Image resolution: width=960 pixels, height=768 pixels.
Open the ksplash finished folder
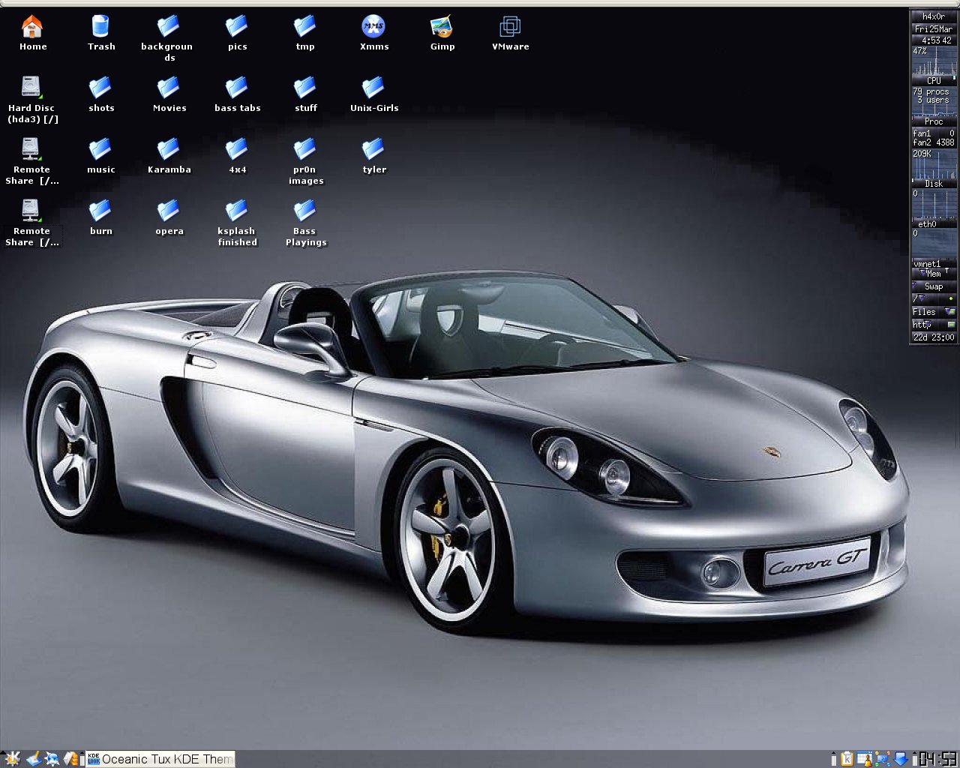point(237,223)
